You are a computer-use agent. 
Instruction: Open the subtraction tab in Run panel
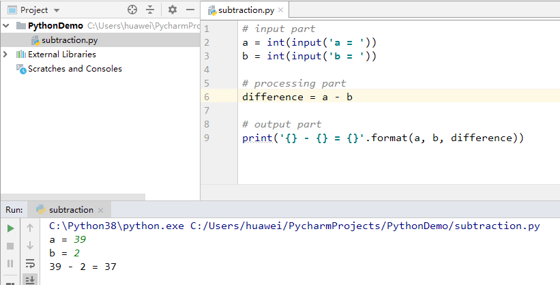point(71,209)
